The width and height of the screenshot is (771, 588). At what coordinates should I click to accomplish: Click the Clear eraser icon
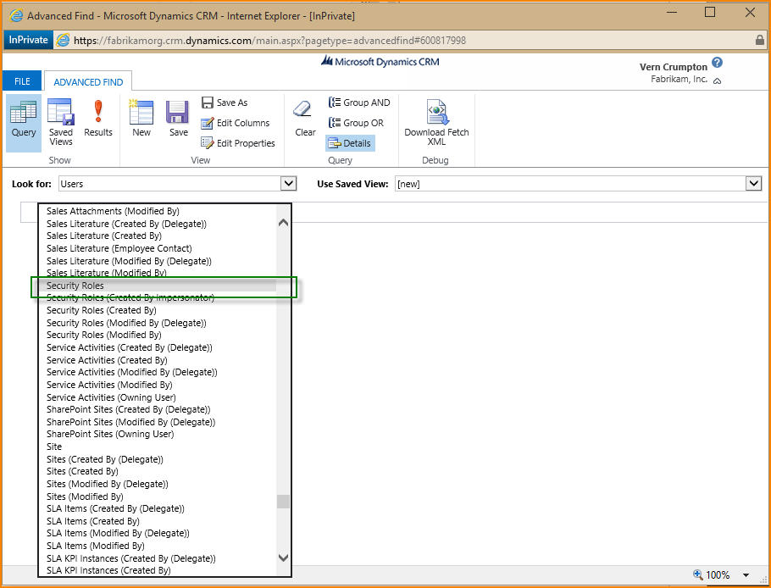(x=305, y=119)
